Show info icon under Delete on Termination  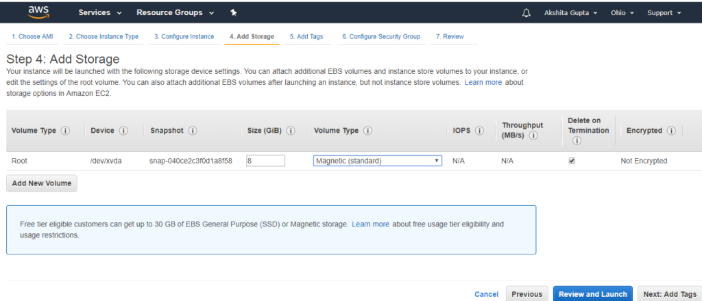(577, 141)
